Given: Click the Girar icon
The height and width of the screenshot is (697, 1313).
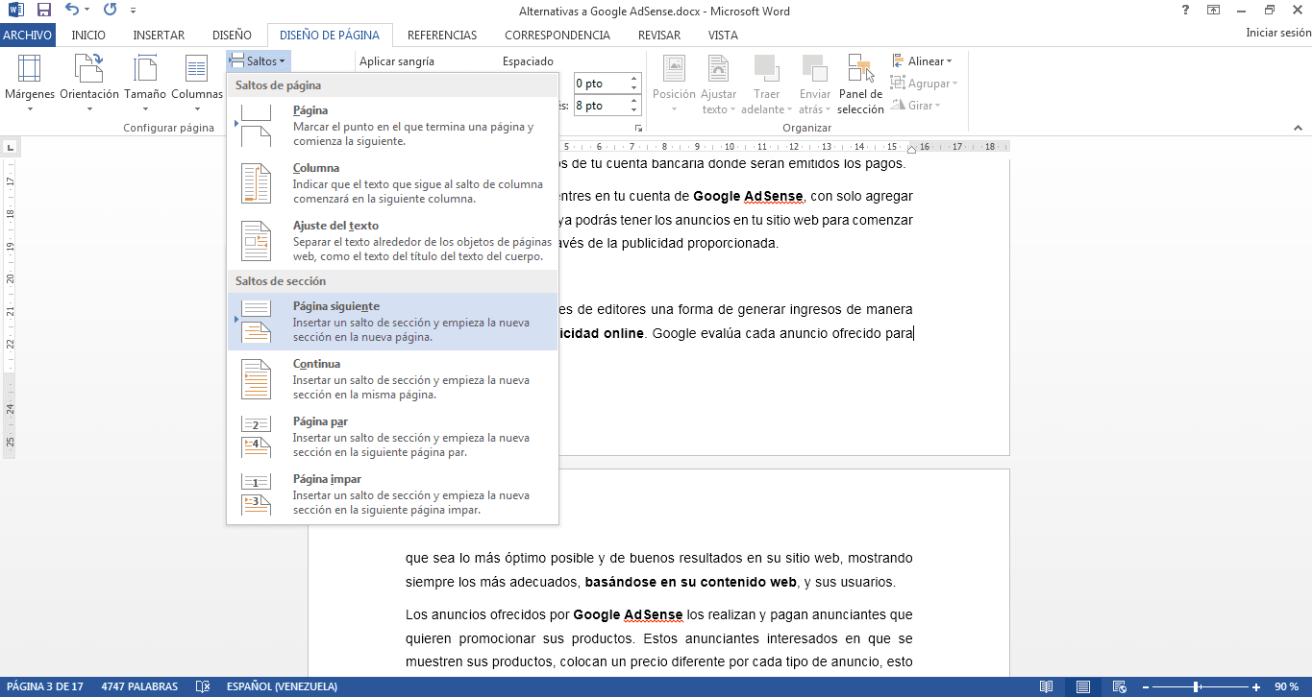Looking at the screenshot, I should 916,105.
